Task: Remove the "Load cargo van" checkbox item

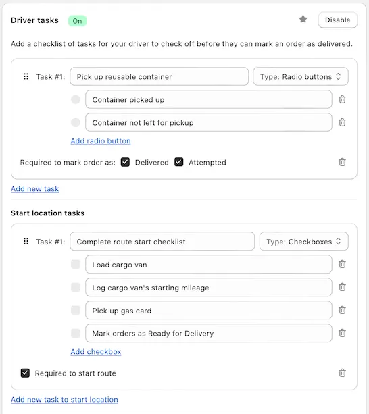Action: (x=342, y=264)
